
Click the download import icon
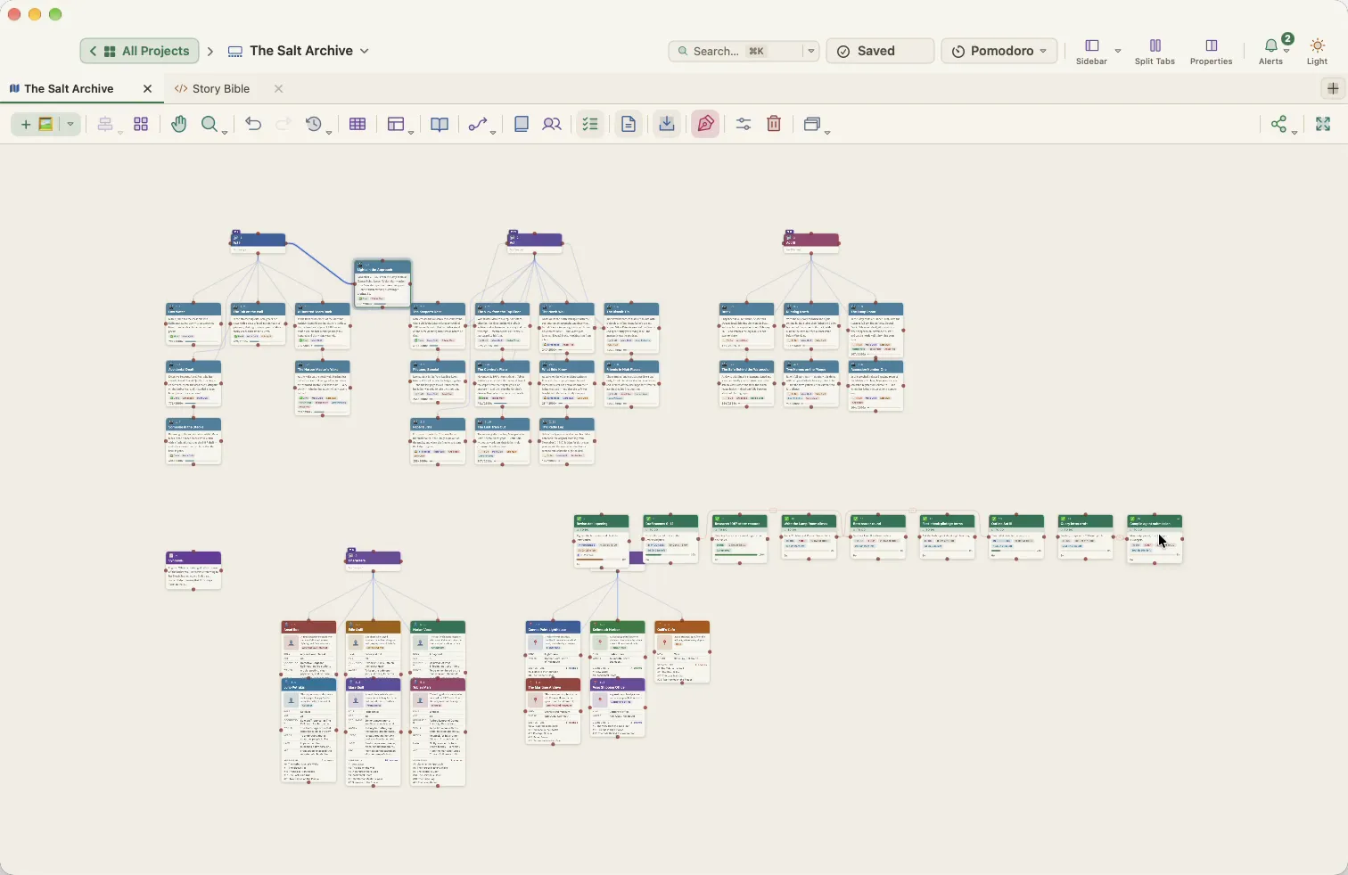[x=667, y=125]
